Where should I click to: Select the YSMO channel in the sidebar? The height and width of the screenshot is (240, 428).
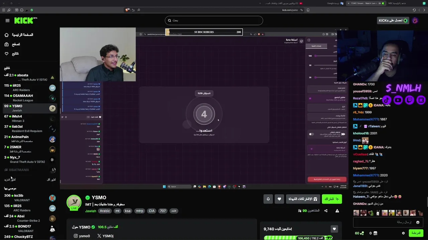tap(29, 108)
